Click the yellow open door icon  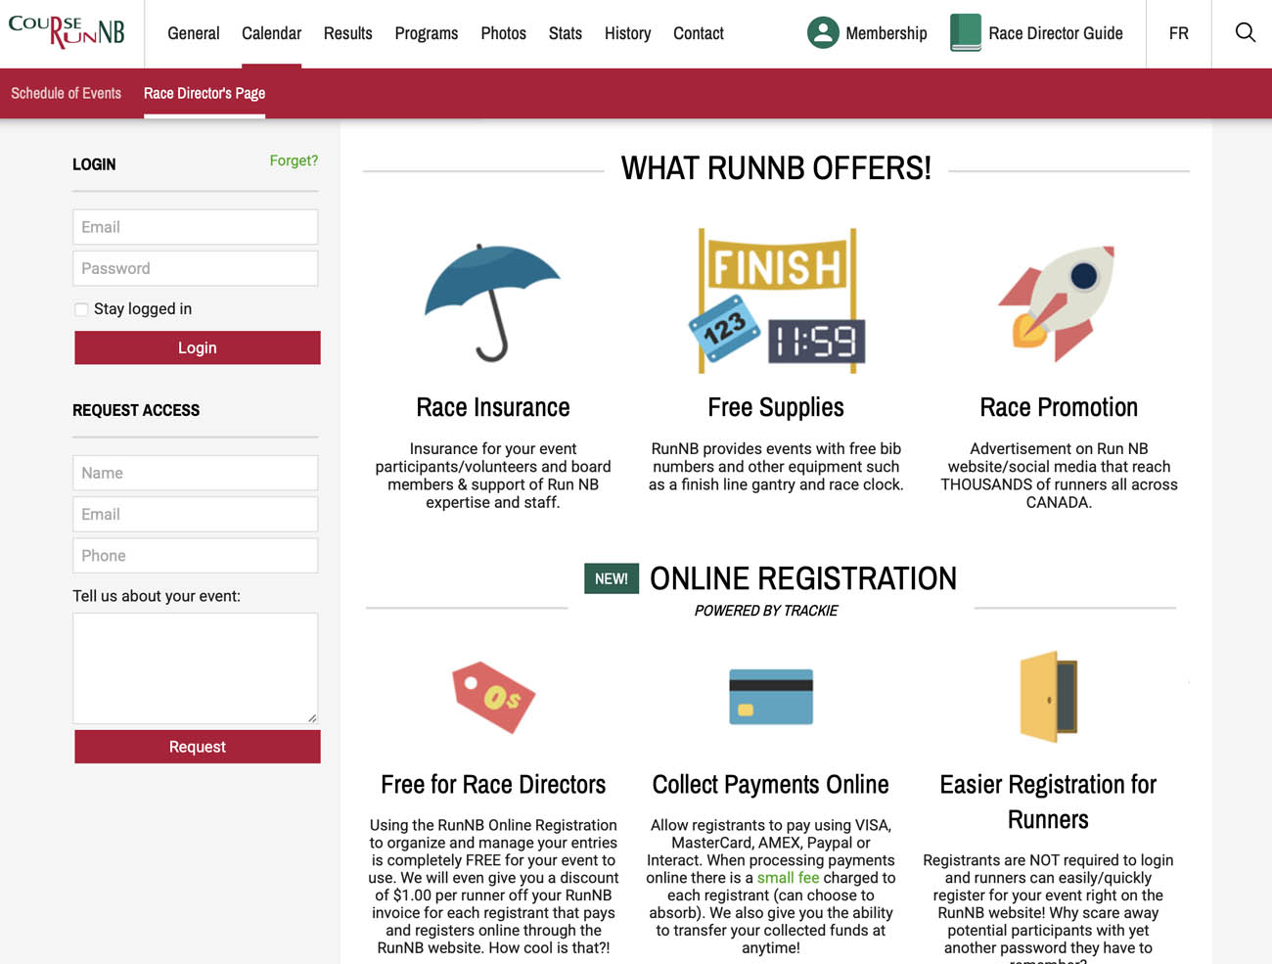tap(1048, 696)
